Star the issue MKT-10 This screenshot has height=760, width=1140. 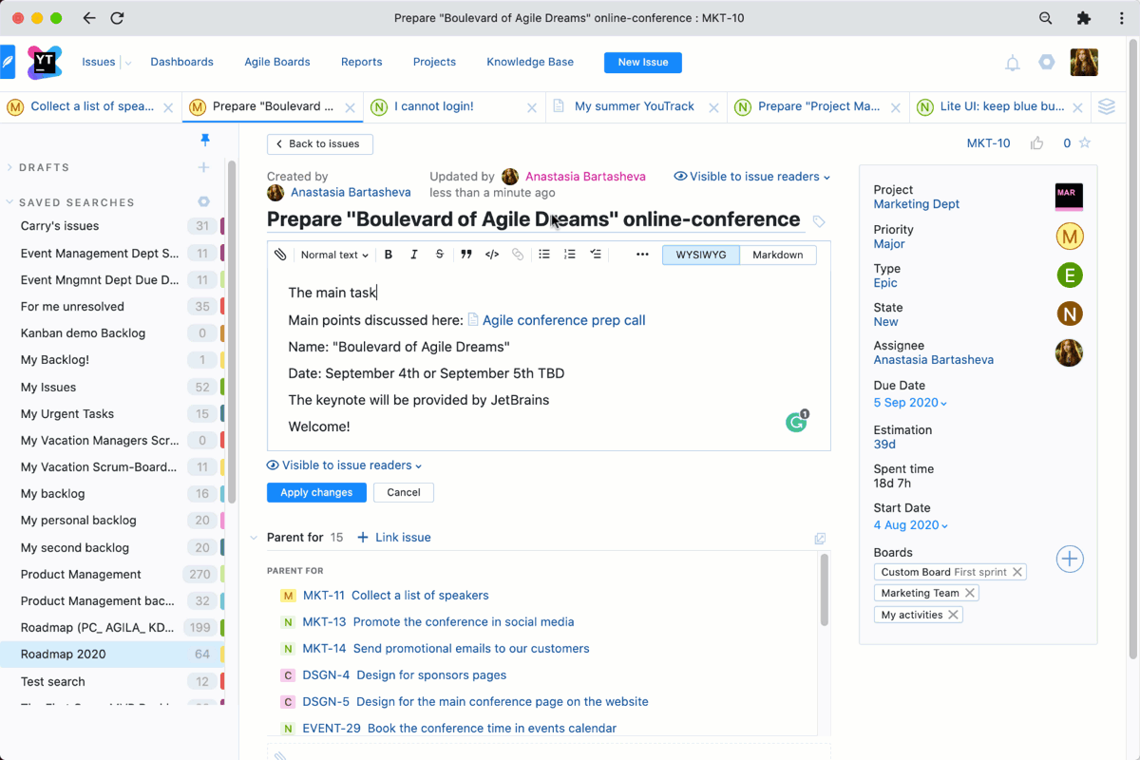(1085, 143)
